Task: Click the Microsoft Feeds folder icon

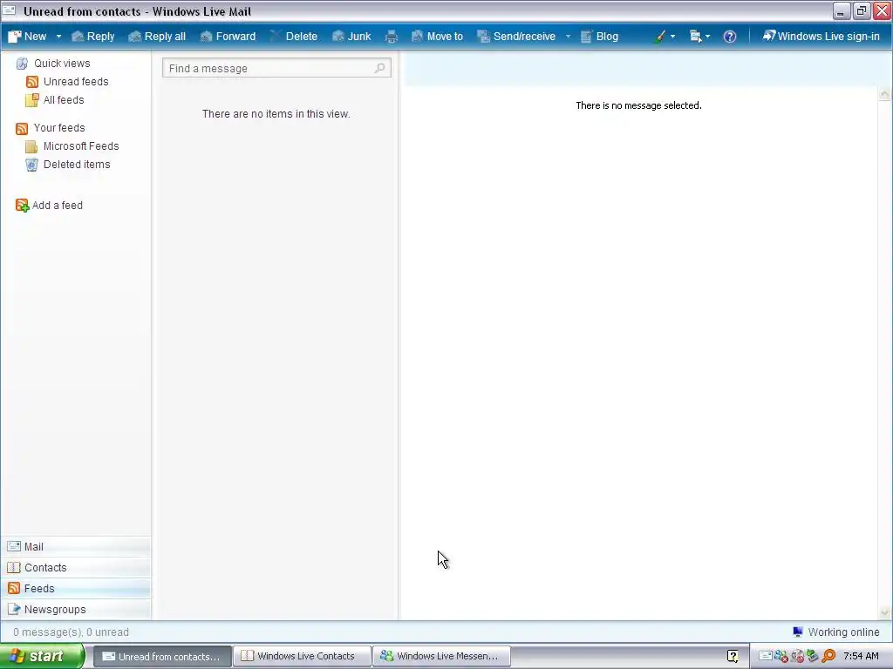Action: (x=31, y=146)
